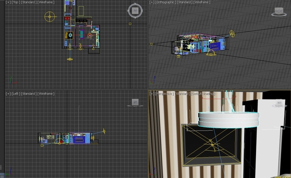Click the BACK face ViewCube in Perspective viewport

click(x=279, y=103)
